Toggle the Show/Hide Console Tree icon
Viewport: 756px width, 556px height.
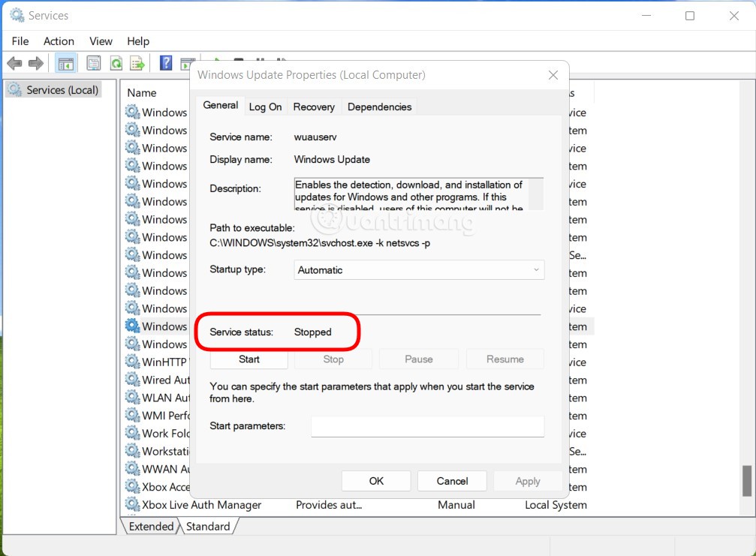(x=65, y=63)
